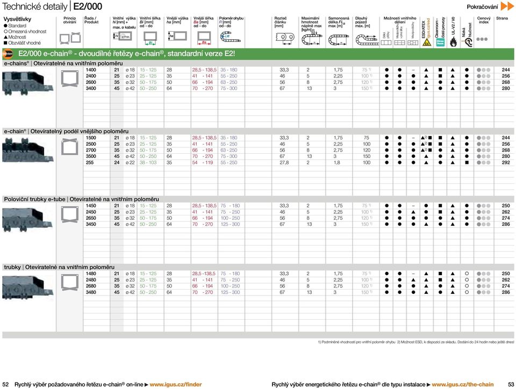Select series number 2500

coord(91,144)
